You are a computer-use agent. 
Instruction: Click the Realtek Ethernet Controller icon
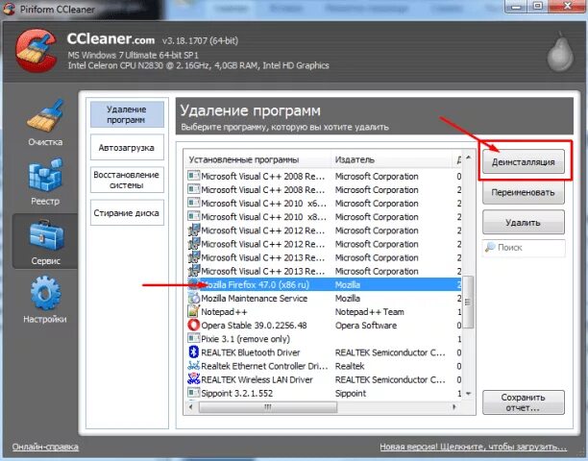click(193, 365)
